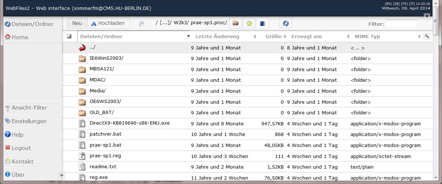Click the readme.txt file icon

(82, 167)
